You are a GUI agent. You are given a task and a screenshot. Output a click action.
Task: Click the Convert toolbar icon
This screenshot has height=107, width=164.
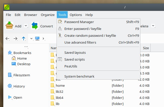point(35,26)
